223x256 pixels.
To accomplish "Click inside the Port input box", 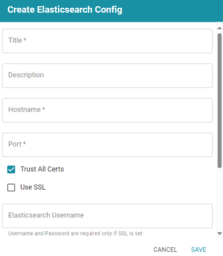I will click(x=107, y=145).
